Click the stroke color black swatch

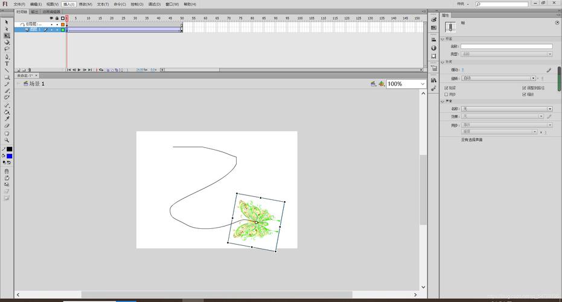(x=9, y=149)
